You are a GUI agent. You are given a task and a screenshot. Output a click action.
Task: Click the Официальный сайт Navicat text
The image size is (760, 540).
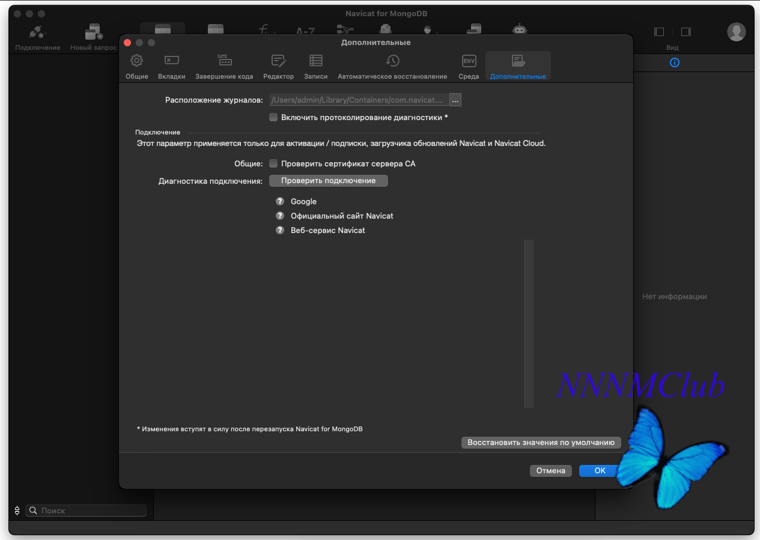(342, 216)
